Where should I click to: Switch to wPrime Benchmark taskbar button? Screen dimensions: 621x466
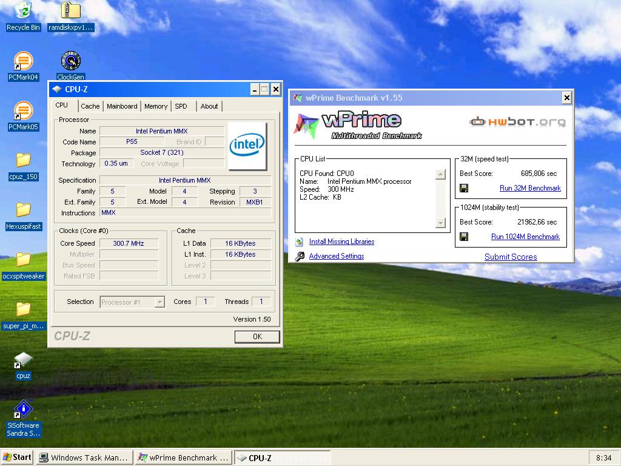point(183,458)
